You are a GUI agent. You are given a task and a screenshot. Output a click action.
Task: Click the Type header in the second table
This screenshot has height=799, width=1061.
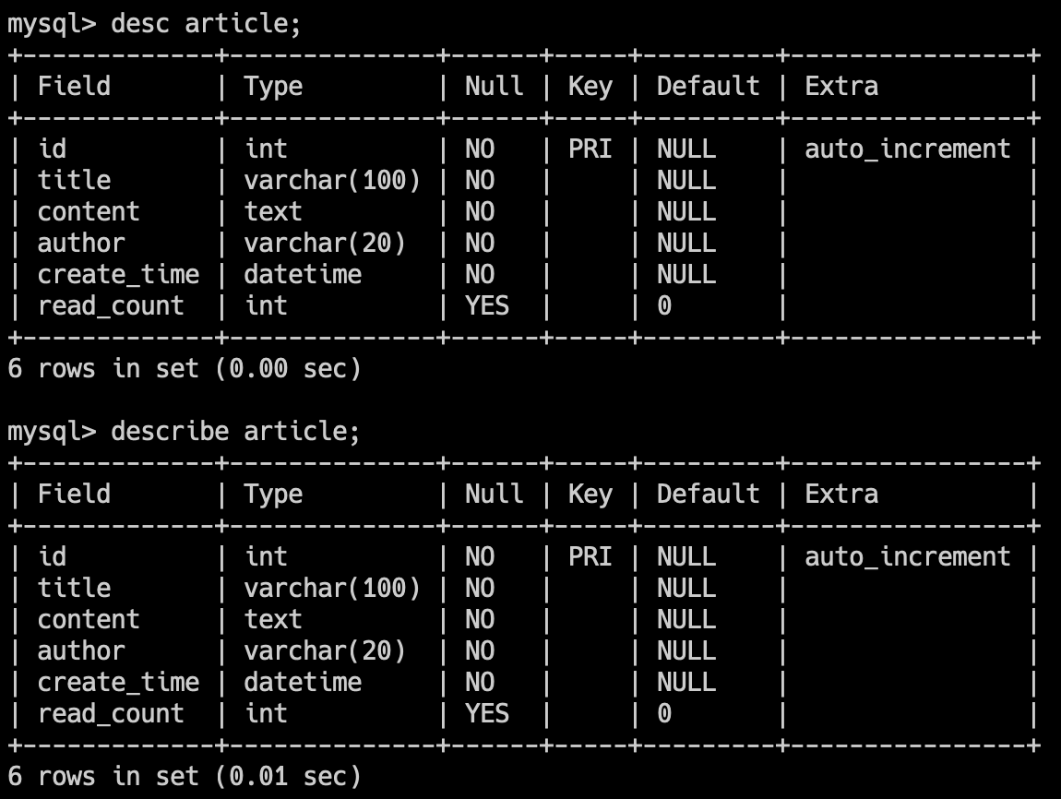point(273,495)
